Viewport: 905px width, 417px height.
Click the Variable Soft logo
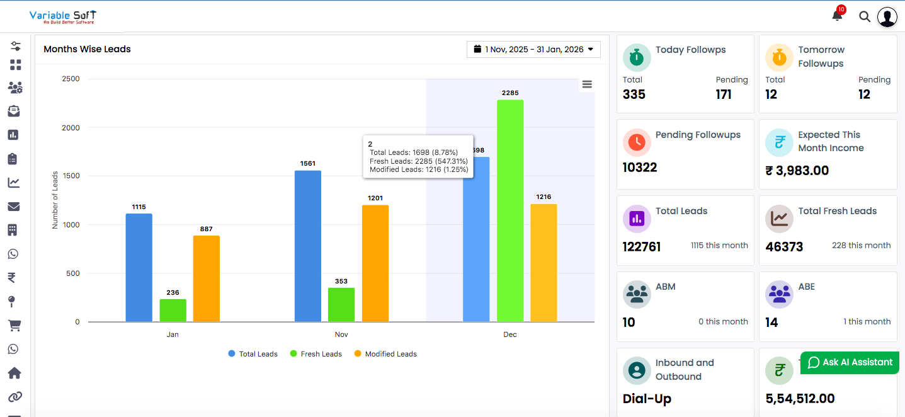pyautogui.click(x=62, y=16)
